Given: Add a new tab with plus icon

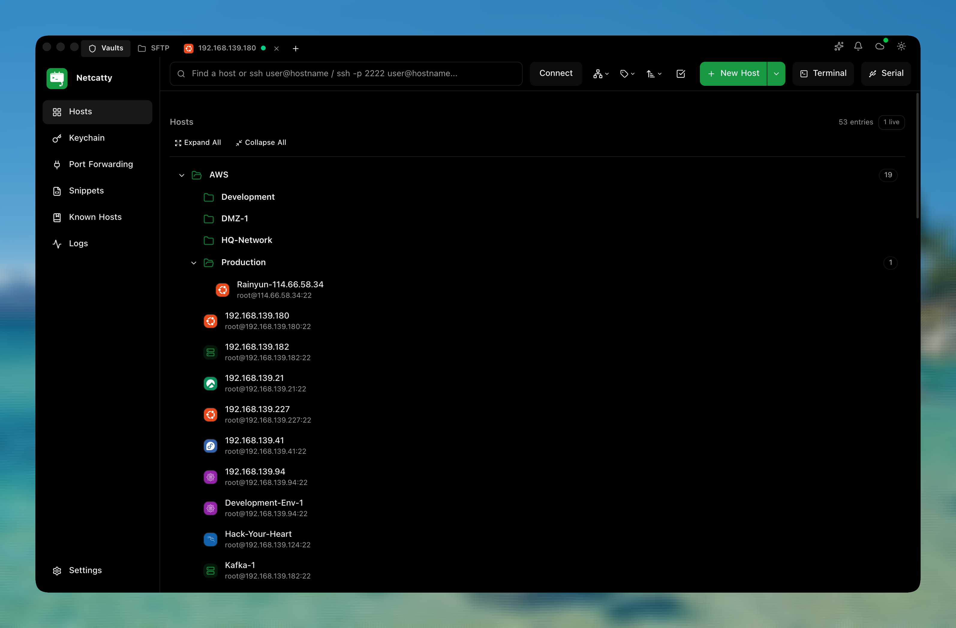Looking at the screenshot, I should (x=296, y=49).
